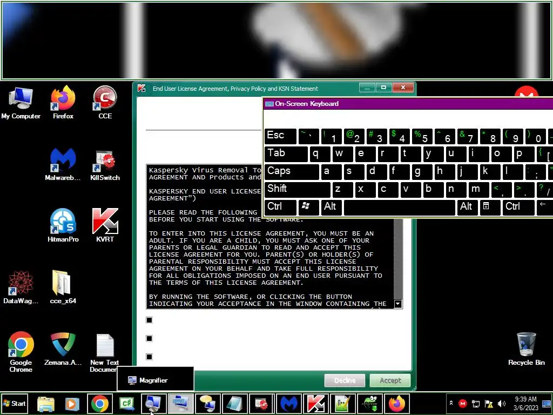The image size is (553, 415).
Task: Select the HitmanPro desktop shortcut
Action: click(63, 226)
